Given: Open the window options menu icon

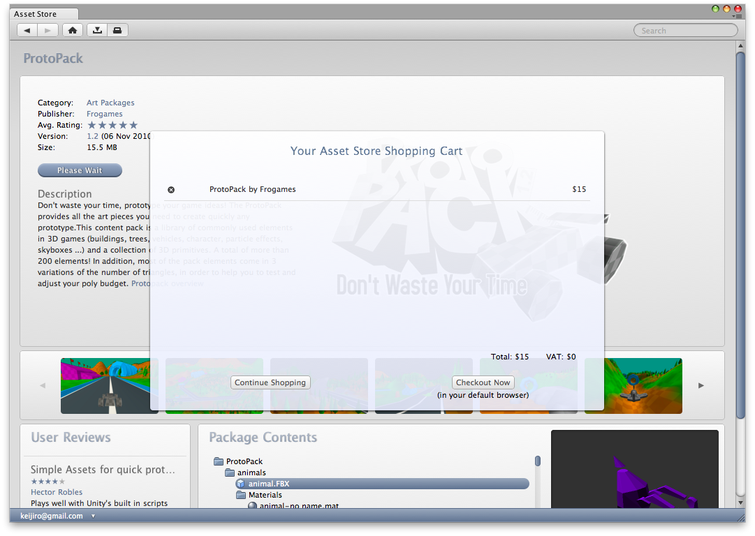Looking at the screenshot, I should (x=737, y=16).
